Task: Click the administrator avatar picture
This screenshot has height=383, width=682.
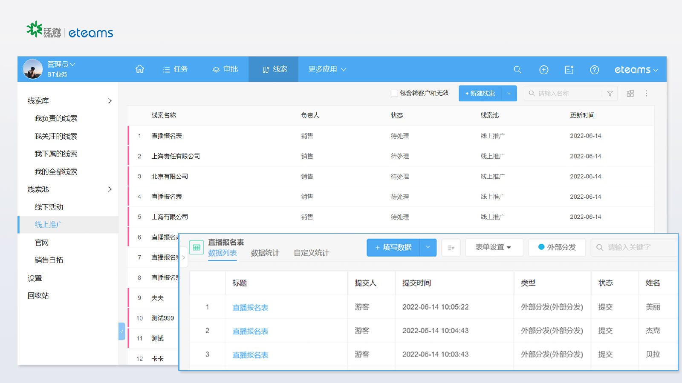Action: 33,69
